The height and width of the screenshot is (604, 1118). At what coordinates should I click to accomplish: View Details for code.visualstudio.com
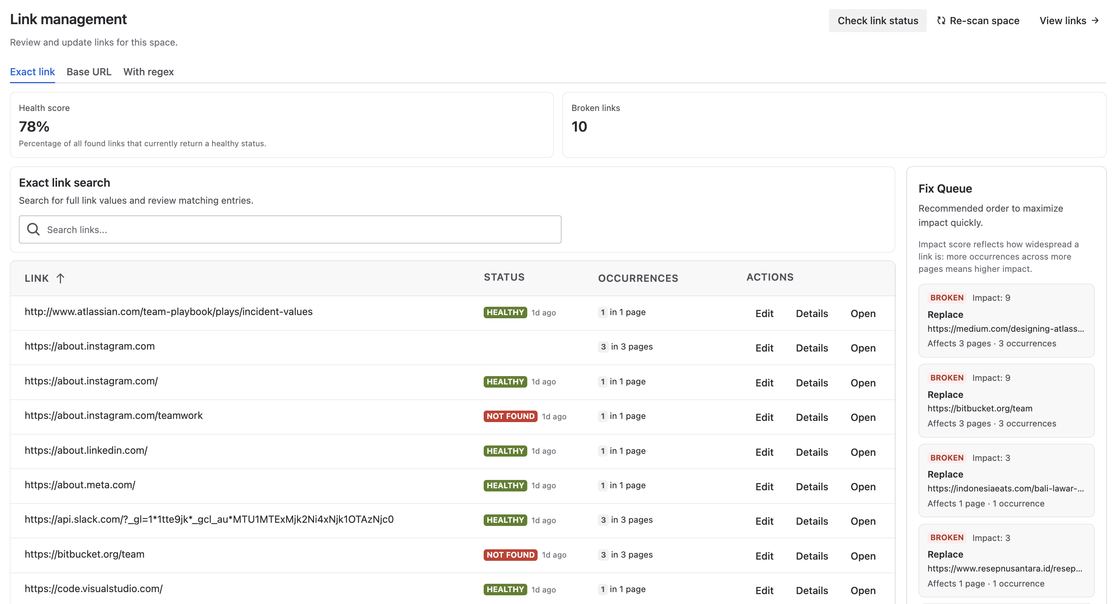click(x=812, y=590)
